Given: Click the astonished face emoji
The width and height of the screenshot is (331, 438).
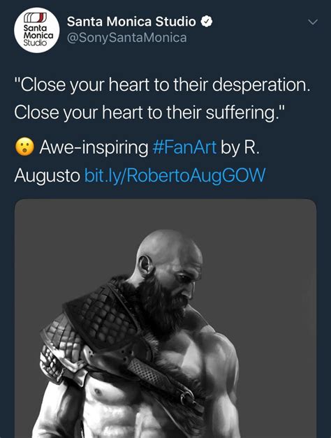Looking at the screenshot, I should point(24,147).
